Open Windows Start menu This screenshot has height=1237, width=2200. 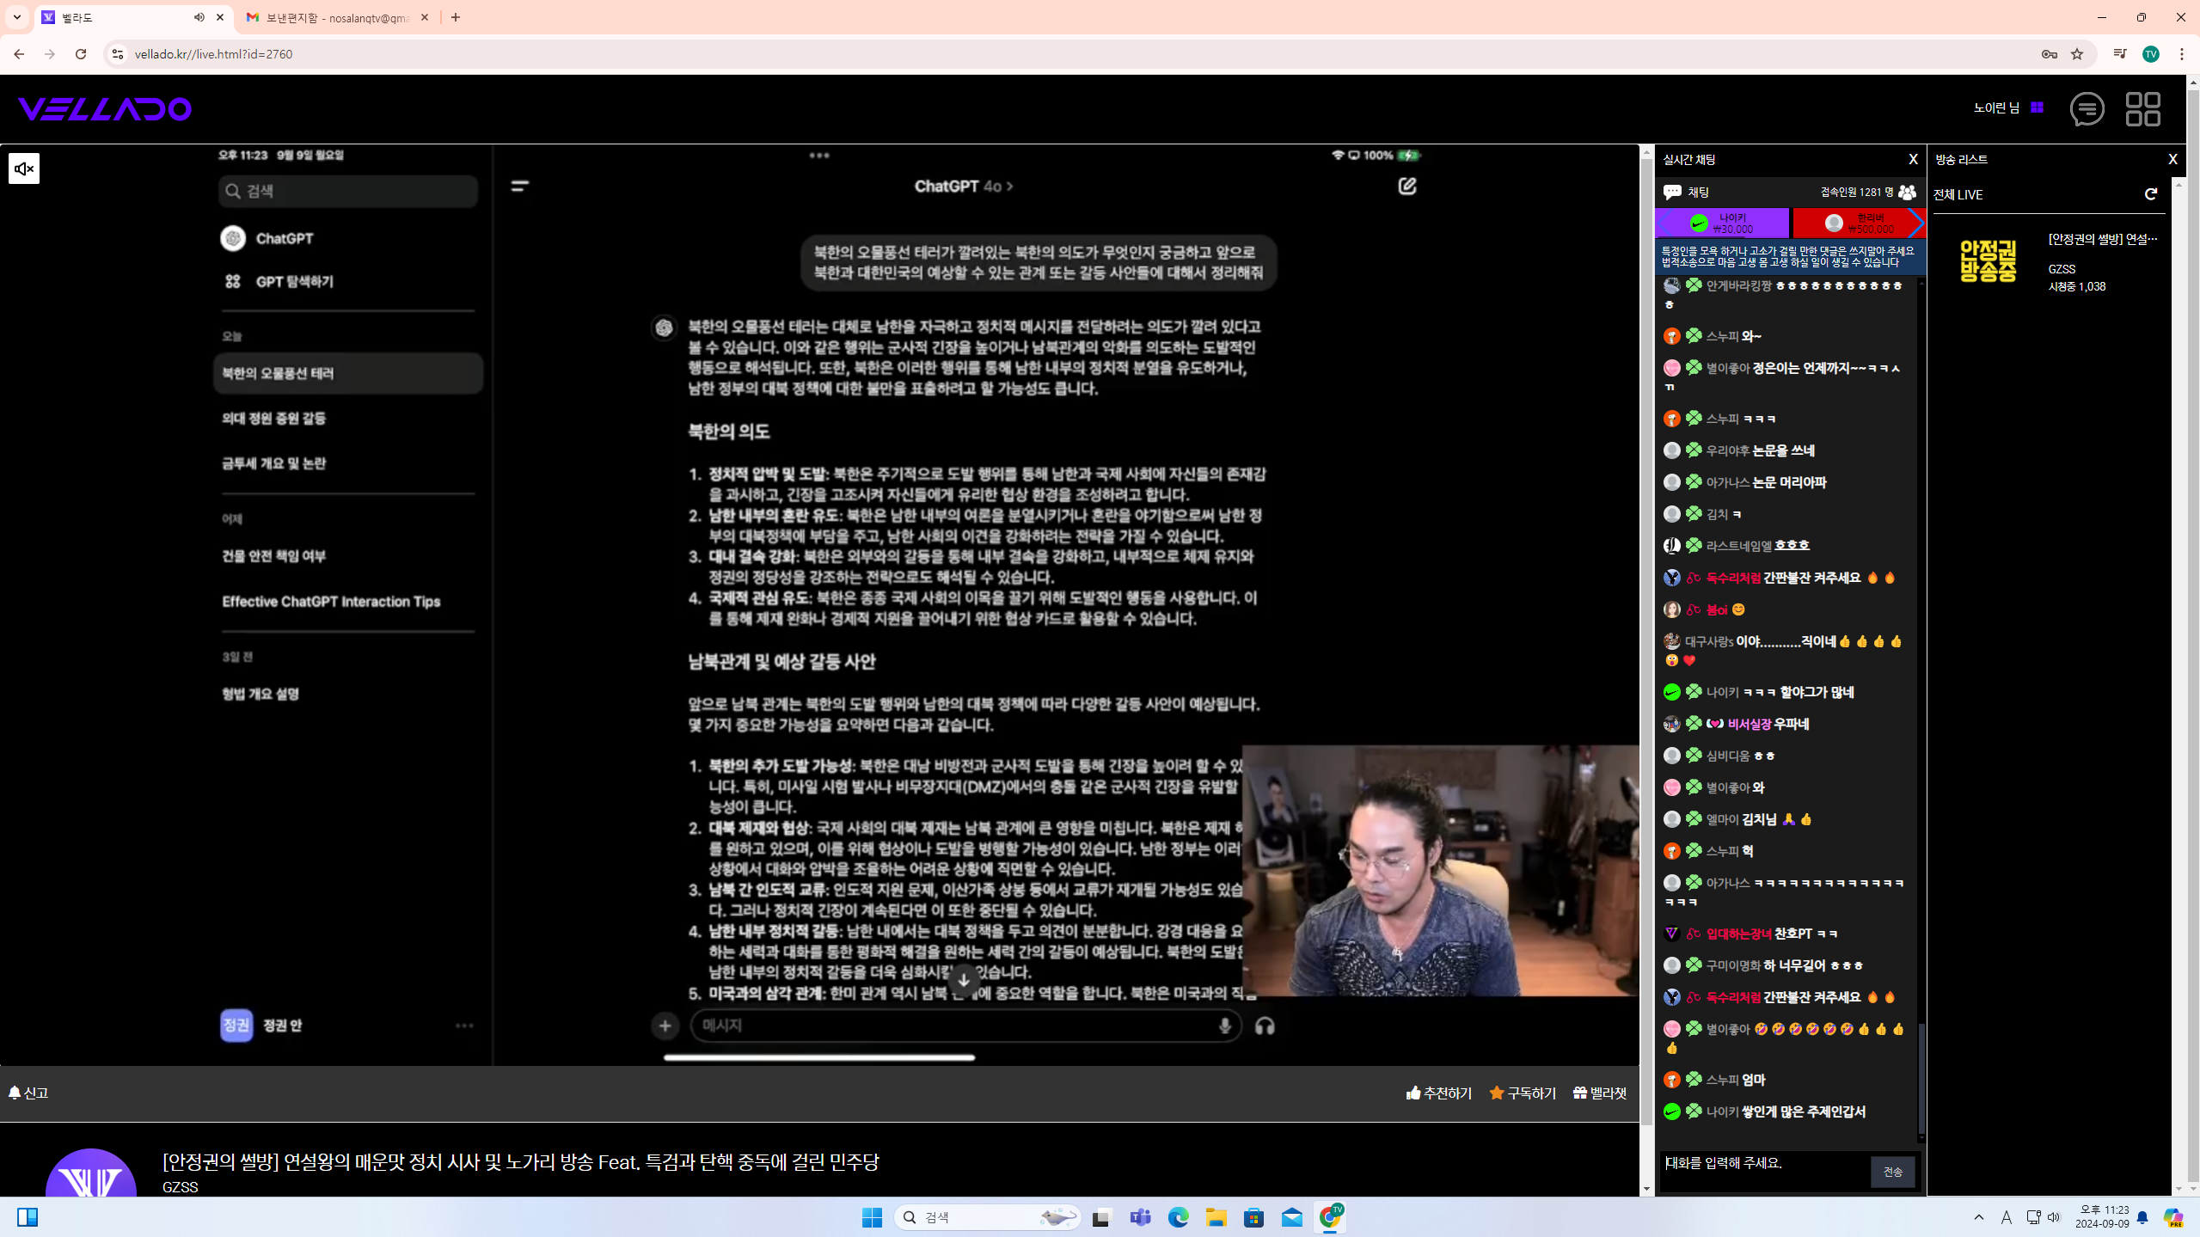(x=872, y=1217)
